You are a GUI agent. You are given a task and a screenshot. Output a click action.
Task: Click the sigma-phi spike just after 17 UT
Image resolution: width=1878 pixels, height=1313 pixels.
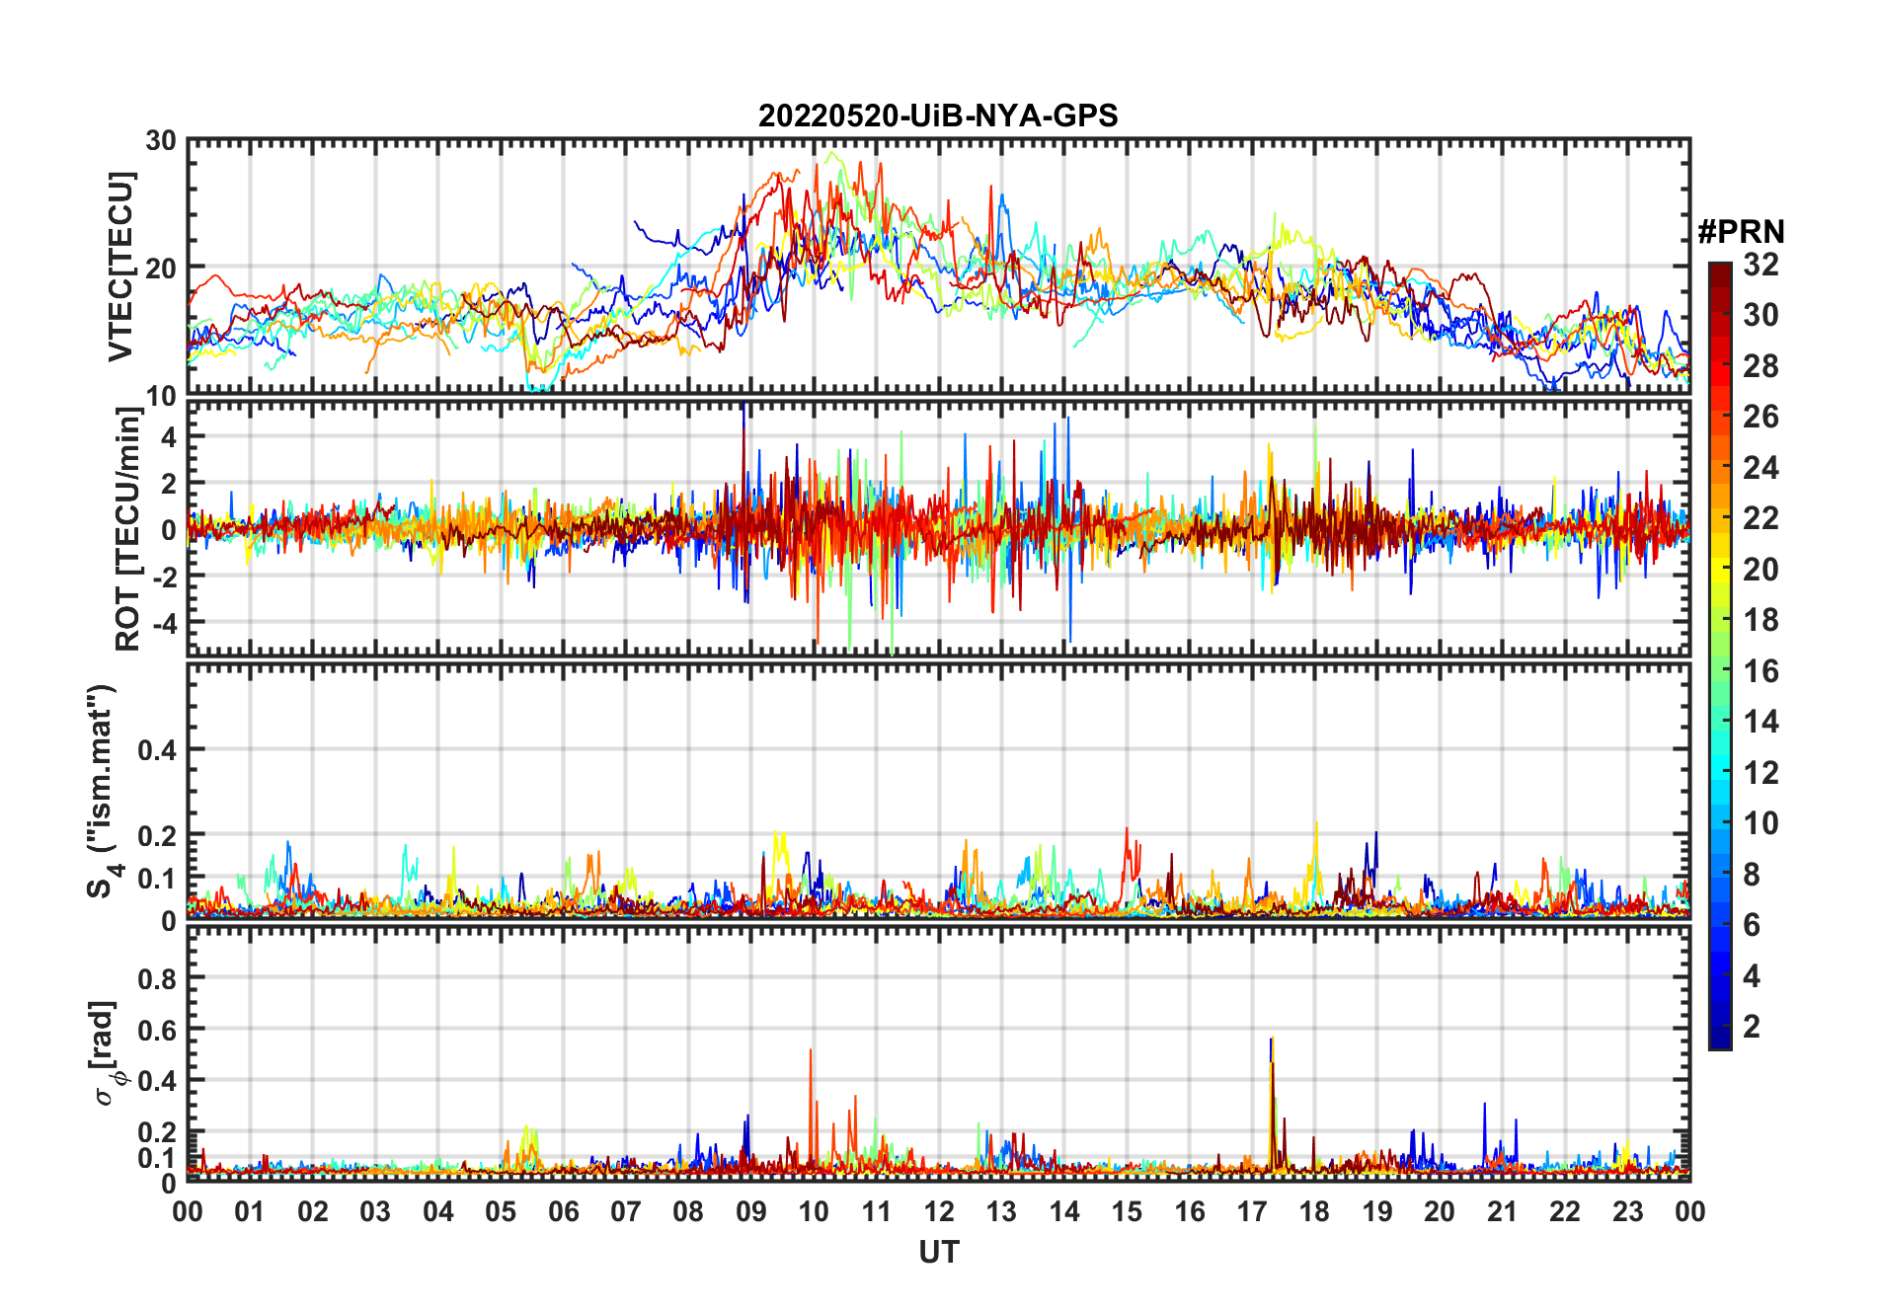[1272, 1096]
